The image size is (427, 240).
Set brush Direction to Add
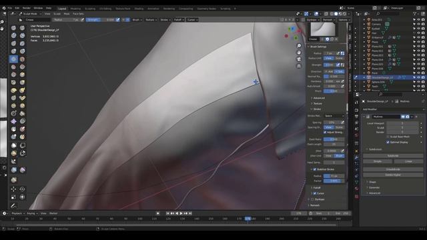(329, 71)
